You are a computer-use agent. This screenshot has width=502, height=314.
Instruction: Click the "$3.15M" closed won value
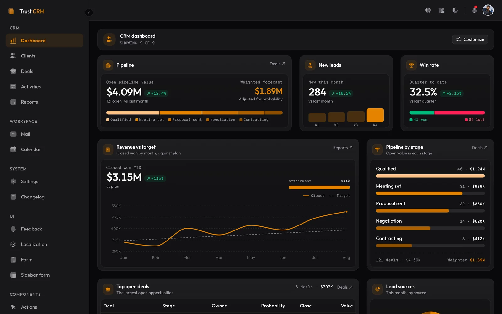click(x=124, y=177)
